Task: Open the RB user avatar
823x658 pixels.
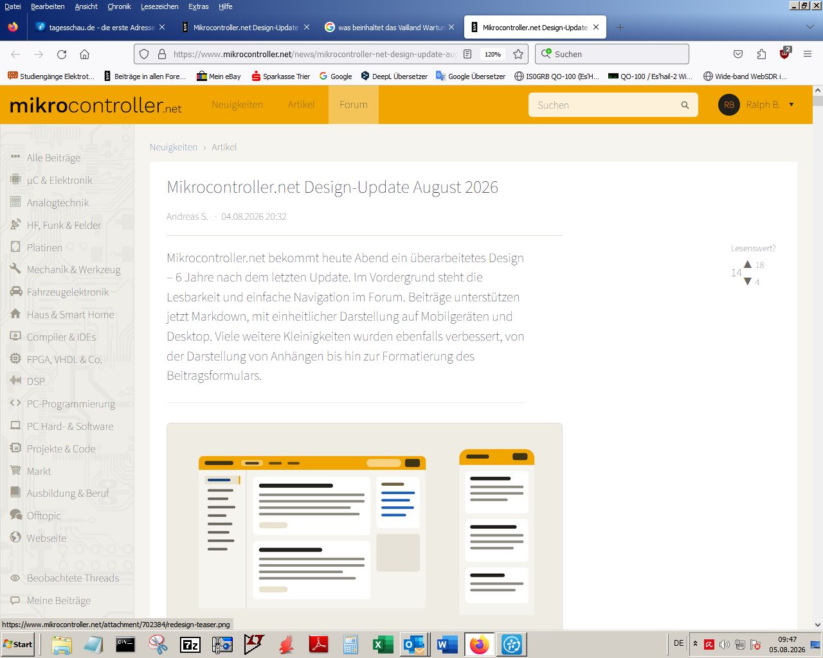Action: [729, 105]
